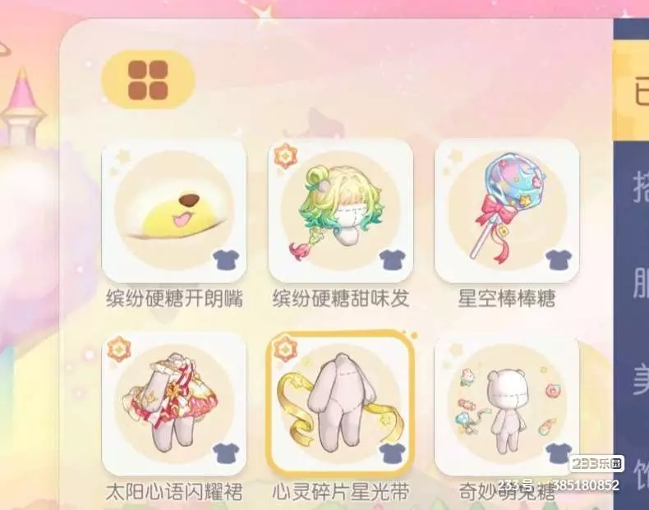The width and height of the screenshot is (649, 510).
Task: Select the 缤纷硬糖开朗嘴 mouth item
Action: pos(174,211)
